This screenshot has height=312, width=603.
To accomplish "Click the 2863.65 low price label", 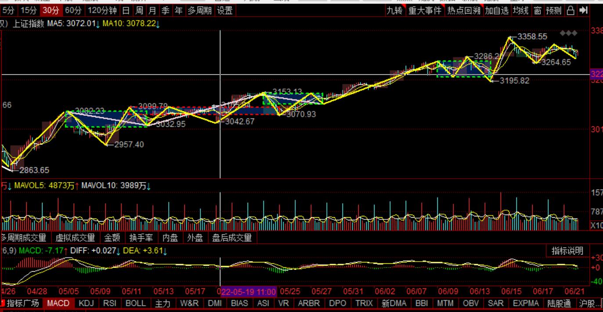I will coord(34,170).
